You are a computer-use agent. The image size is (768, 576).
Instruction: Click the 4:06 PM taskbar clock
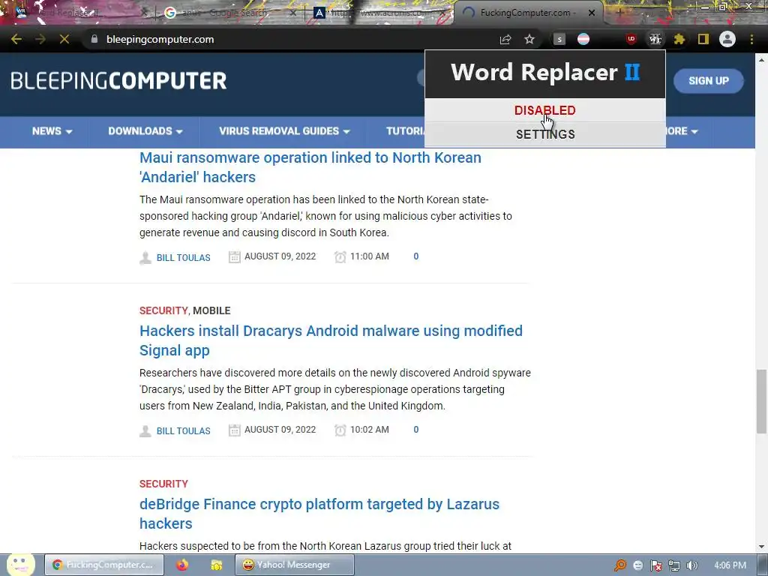click(x=730, y=565)
